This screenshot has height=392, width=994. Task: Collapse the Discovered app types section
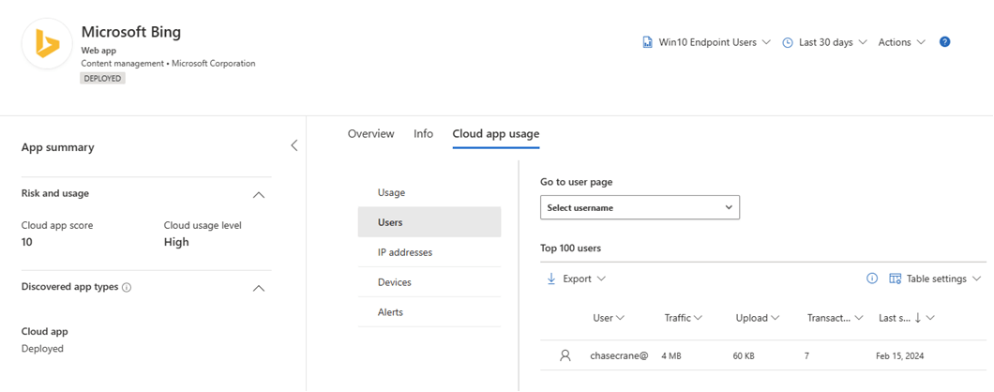click(x=259, y=288)
